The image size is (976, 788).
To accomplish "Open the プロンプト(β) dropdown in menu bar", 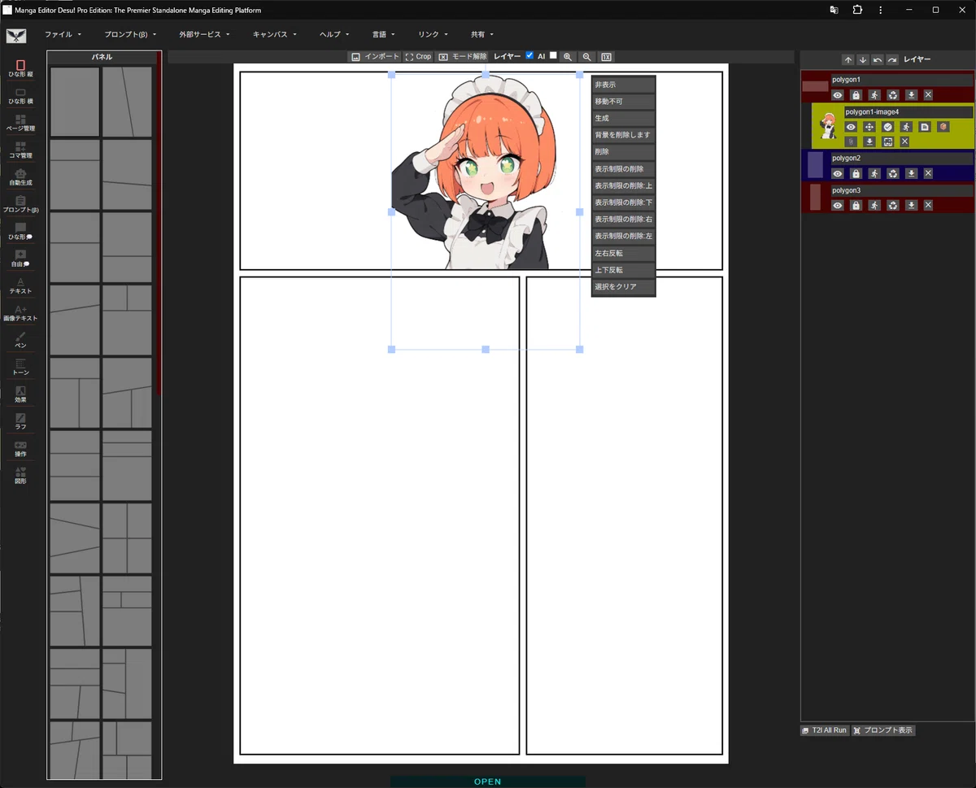I will [131, 35].
